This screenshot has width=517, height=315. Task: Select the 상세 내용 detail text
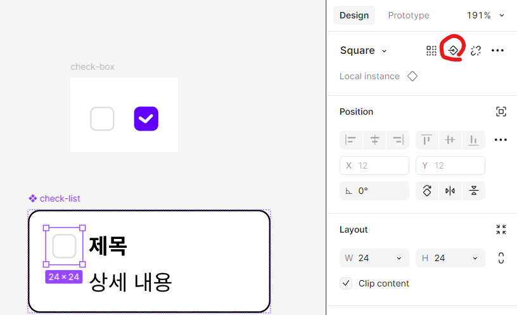click(x=131, y=282)
